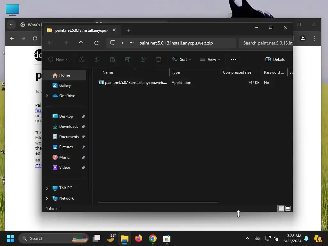Click the Share icon in toolbar
Image resolution: width=328 pixels, height=246 pixels.
click(143, 59)
